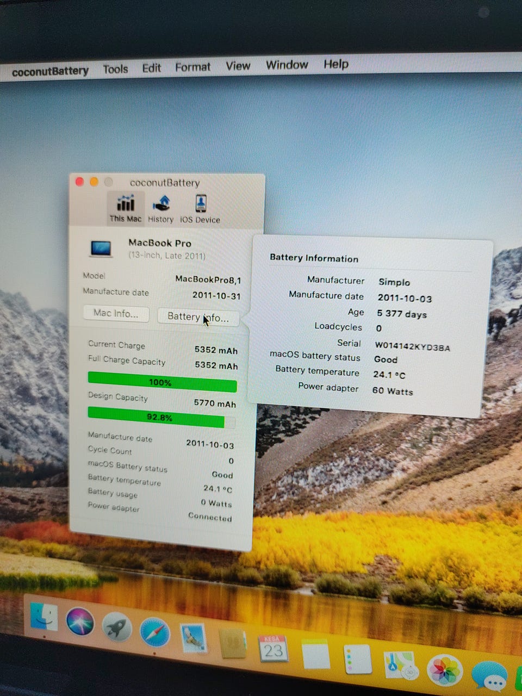522x696 pixels.
Task: Open the coconutBattery application menu
Action: coord(50,71)
